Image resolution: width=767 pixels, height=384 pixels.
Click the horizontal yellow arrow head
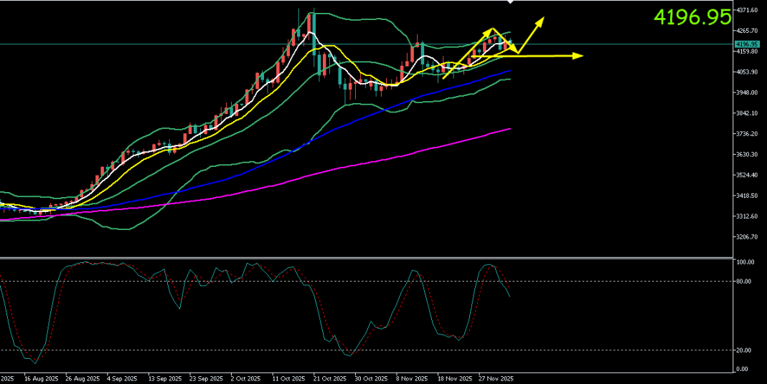[580, 56]
